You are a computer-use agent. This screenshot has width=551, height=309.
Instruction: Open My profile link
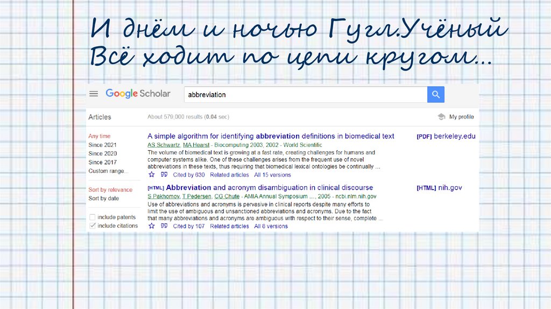click(x=461, y=117)
